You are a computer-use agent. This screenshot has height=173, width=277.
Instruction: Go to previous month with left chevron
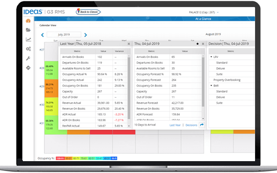tap(42, 35)
